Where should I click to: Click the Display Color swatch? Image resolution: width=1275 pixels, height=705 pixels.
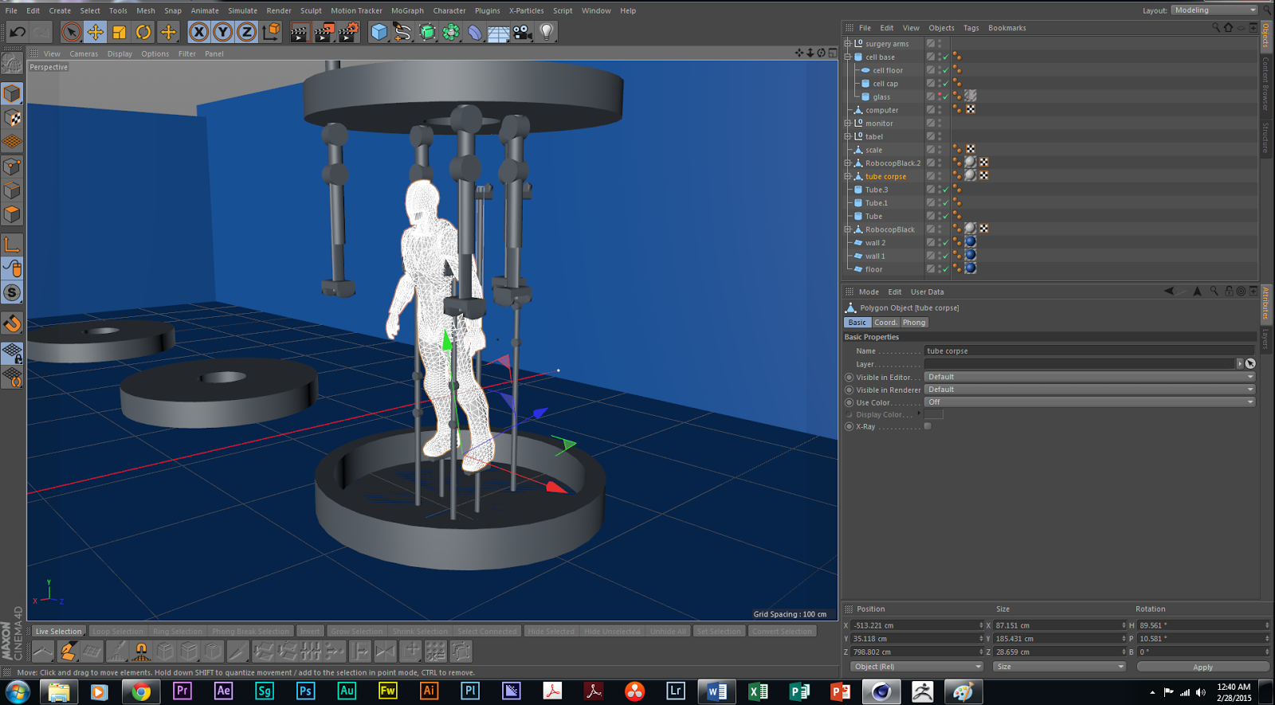(x=933, y=414)
